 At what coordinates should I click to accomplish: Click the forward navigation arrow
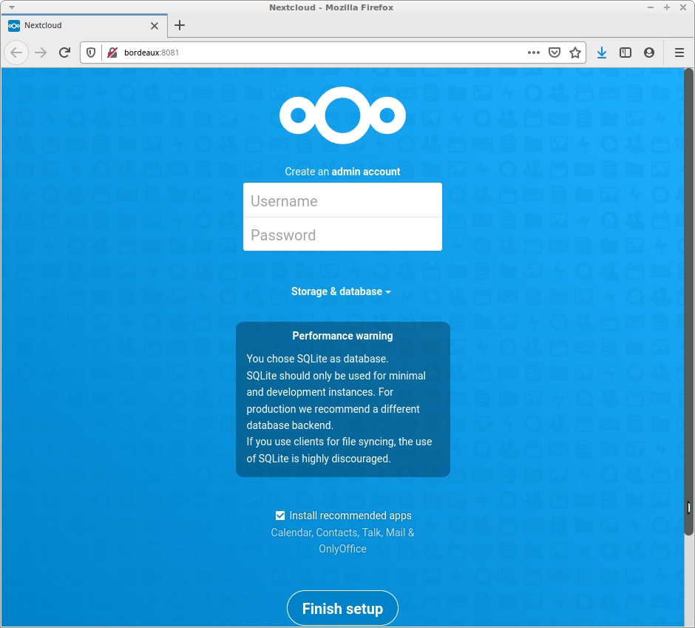tap(41, 53)
